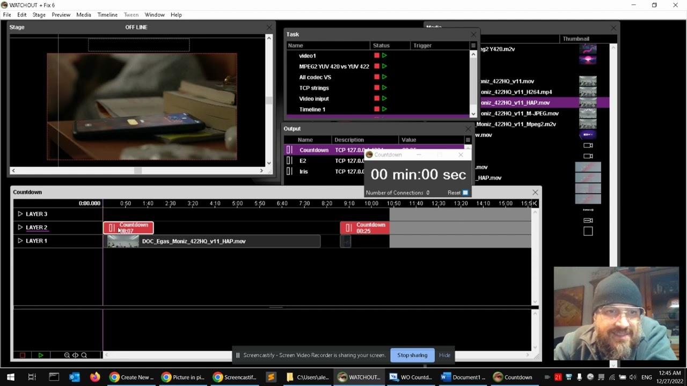This screenshot has width=687, height=386.
Task: Click the Stage horizontal scrollbar thumb
Action: [138, 170]
